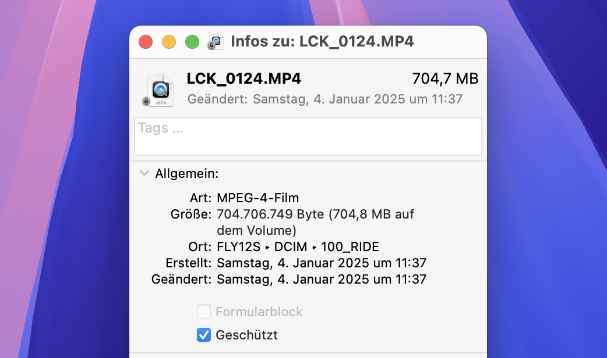
Task: Click the lock badge on MP4 icon
Action: (x=146, y=101)
